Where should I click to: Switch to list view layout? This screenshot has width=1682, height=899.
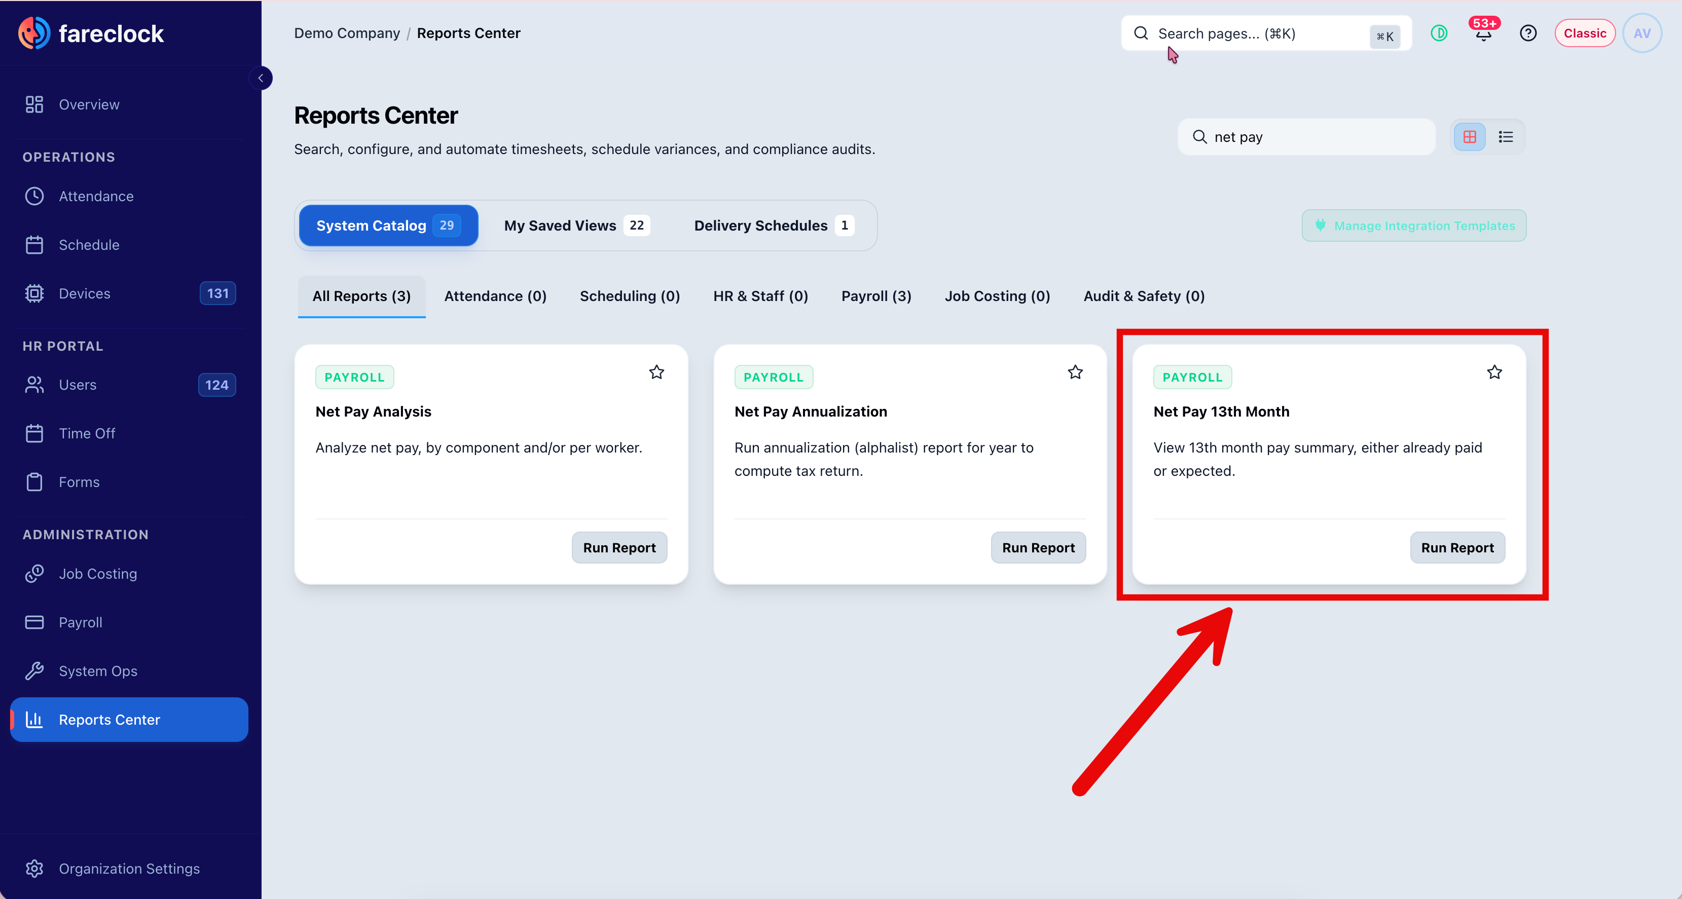pos(1506,137)
